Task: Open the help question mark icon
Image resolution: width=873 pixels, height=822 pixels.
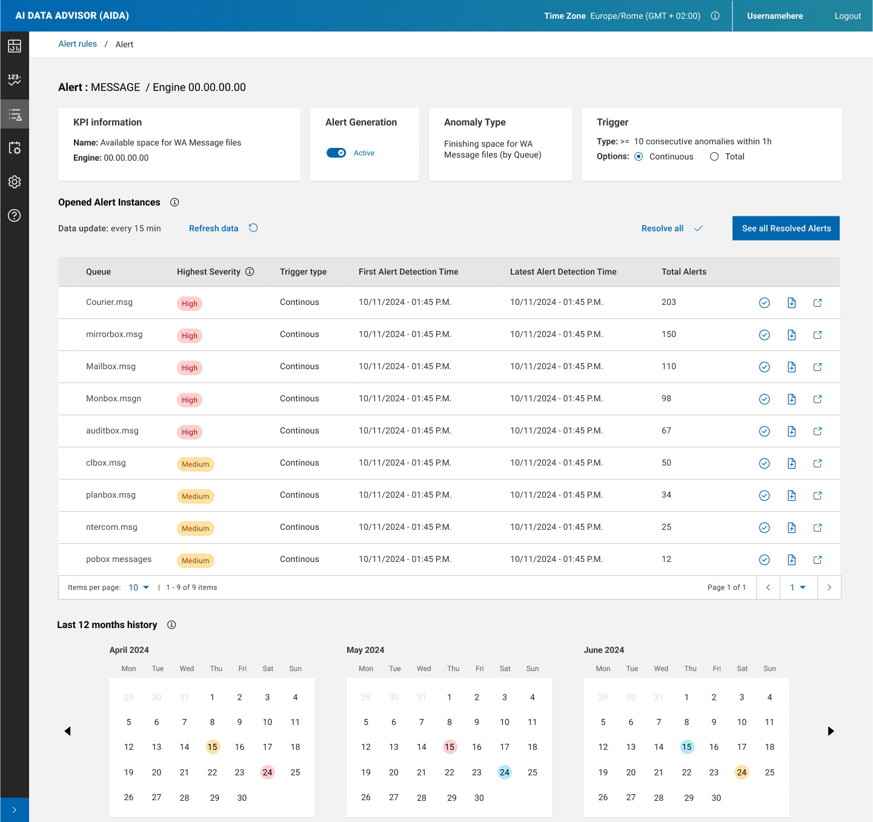Action: 15,216
